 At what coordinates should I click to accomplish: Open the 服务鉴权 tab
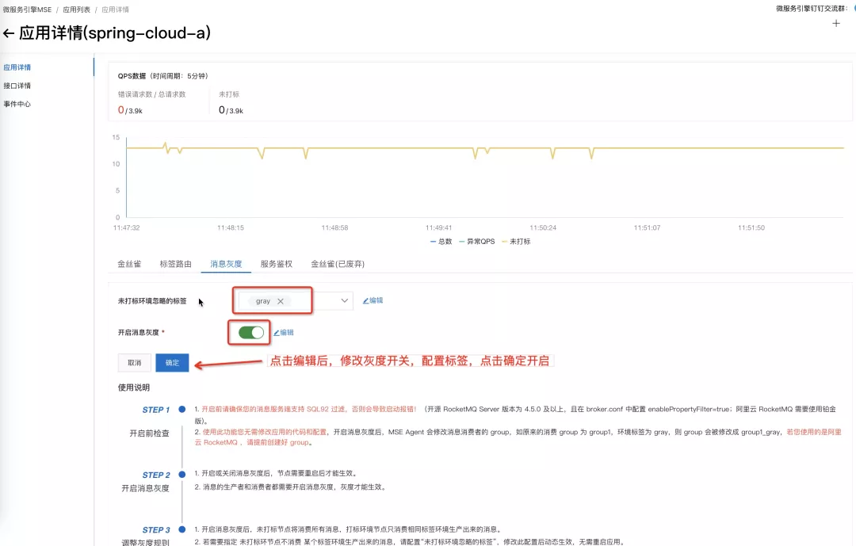(277, 264)
